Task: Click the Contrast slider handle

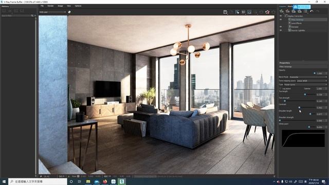Action: pos(299,107)
